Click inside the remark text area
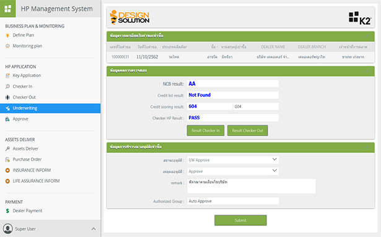Viewport: 381px width, 237px height. coord(252,186)
